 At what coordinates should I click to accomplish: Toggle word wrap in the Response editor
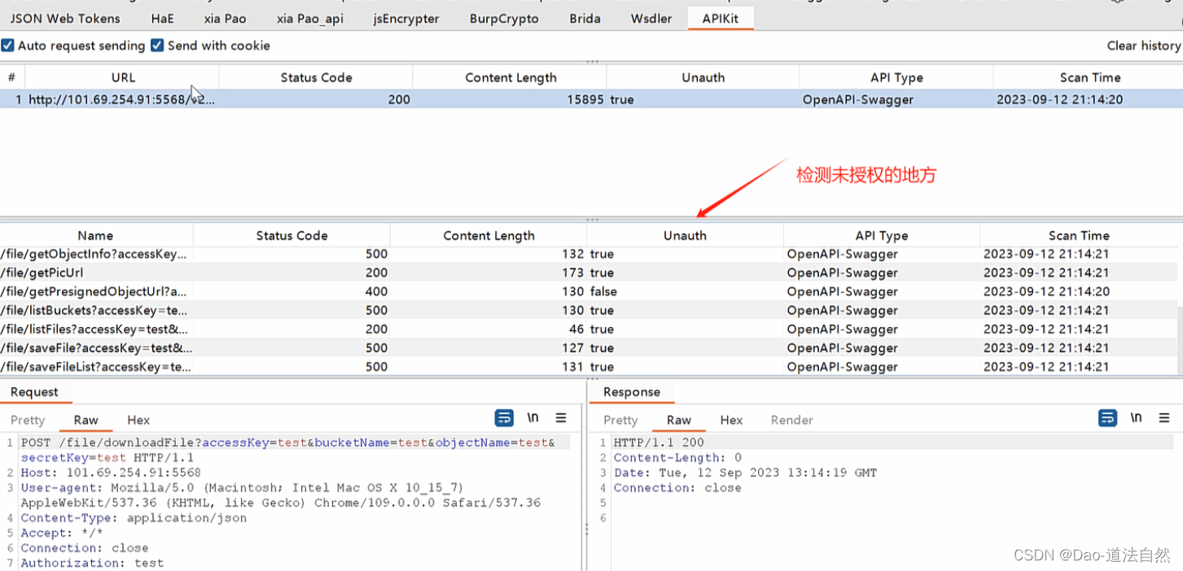coord(1106,417)
